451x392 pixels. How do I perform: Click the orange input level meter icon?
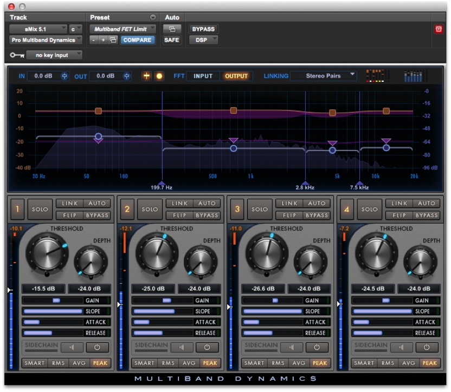click(x=378, y=76)
